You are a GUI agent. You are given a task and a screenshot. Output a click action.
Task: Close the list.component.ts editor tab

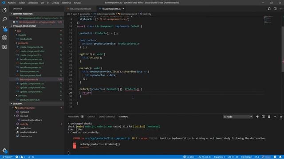pos(123,9)
